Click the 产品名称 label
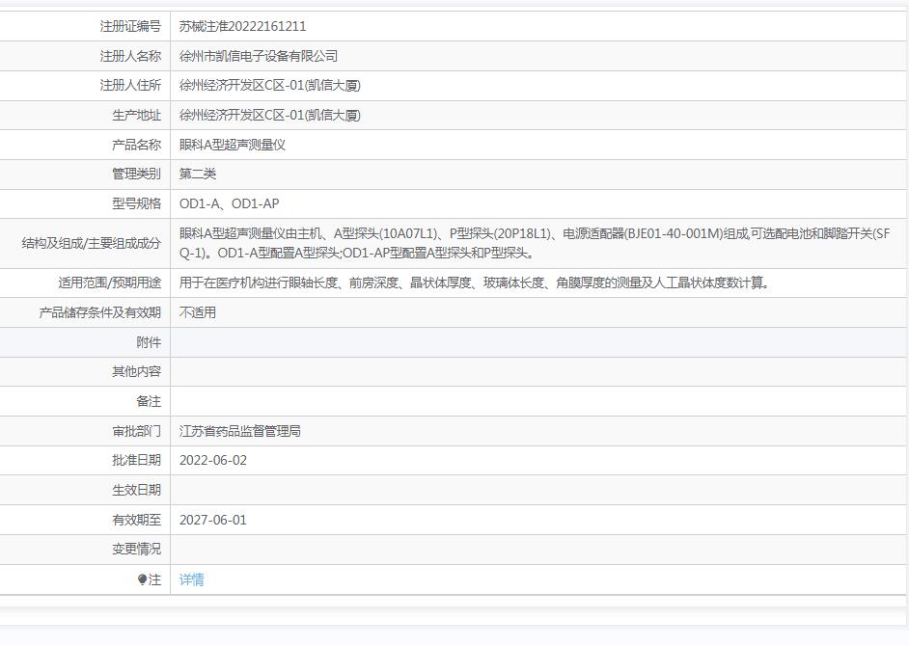This screenshot has height=646, width=909. [x=136, y=145]
